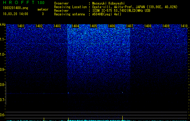Click the ICOM IC-575 receiver text

point(121,11)
